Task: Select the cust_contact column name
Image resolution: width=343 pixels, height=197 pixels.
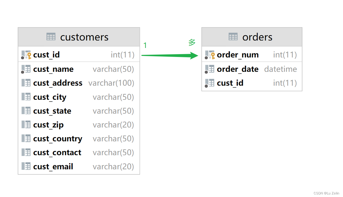Action: click(57, 153)
